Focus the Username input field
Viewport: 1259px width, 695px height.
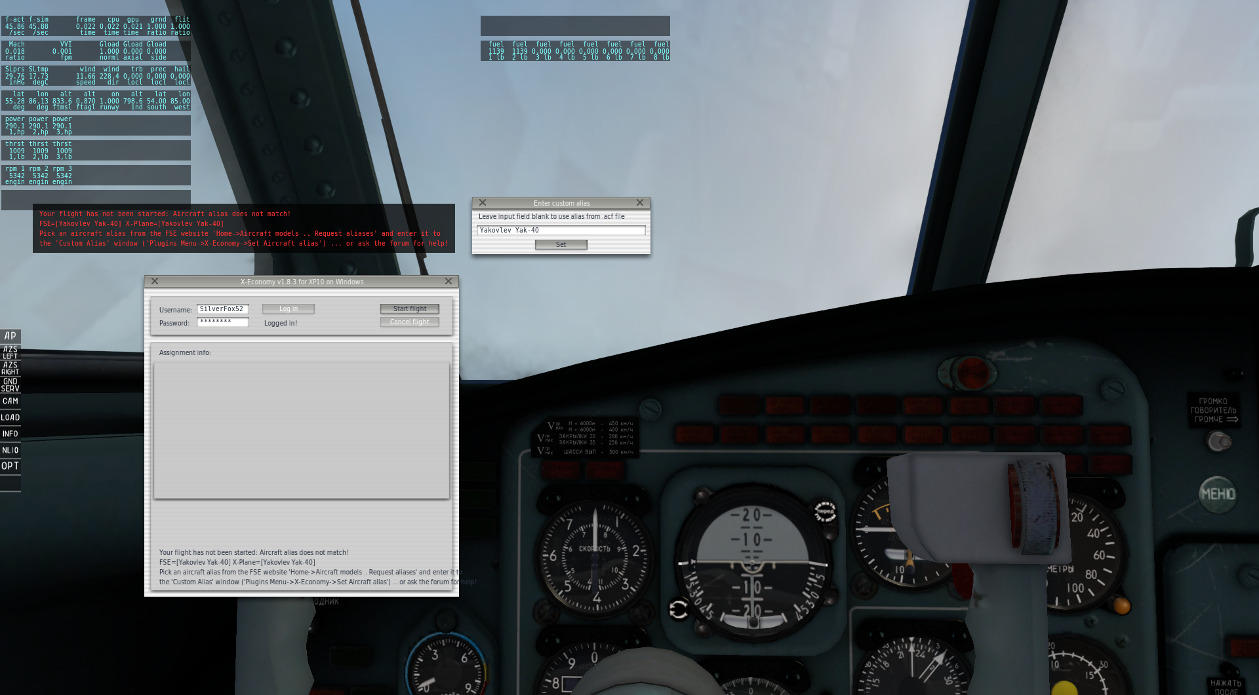pyautogui.click(x=223, y=309)
